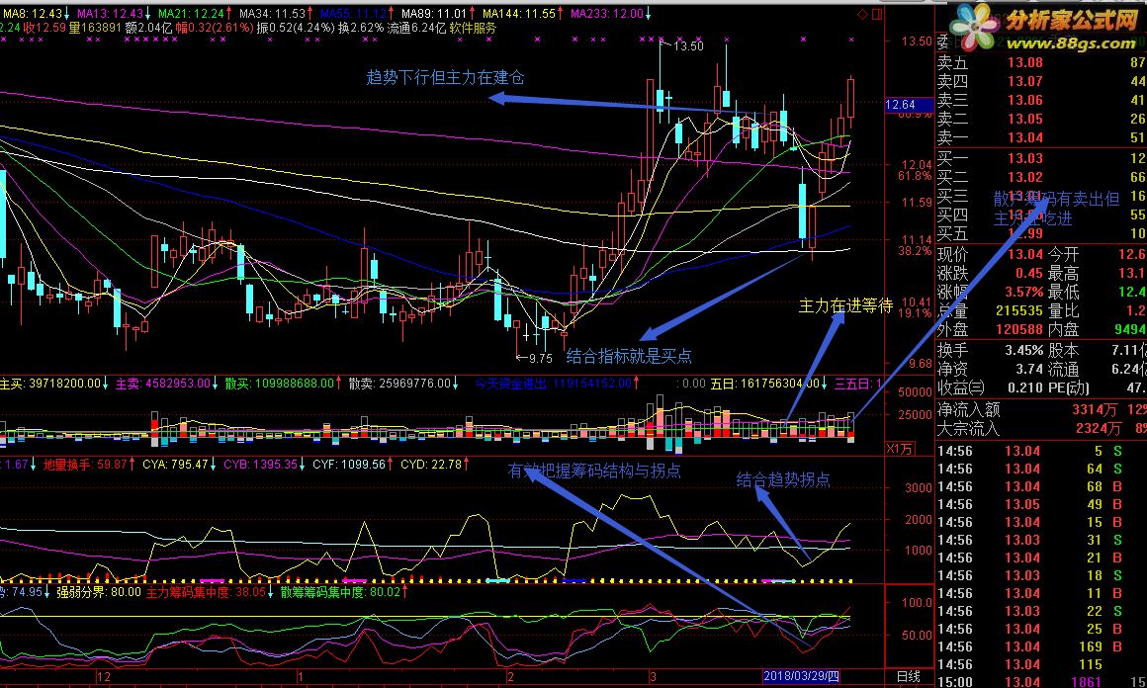1147x688 pixels.
Task: Select the 15:00 tick row with volume 1861
Action: [x=1041, y=681]
